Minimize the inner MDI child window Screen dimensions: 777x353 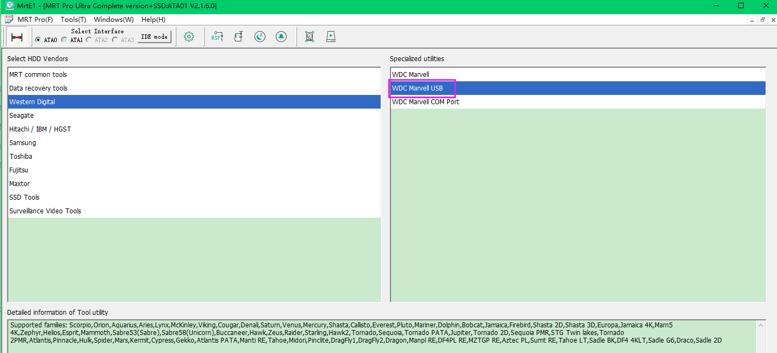[753, 19]
